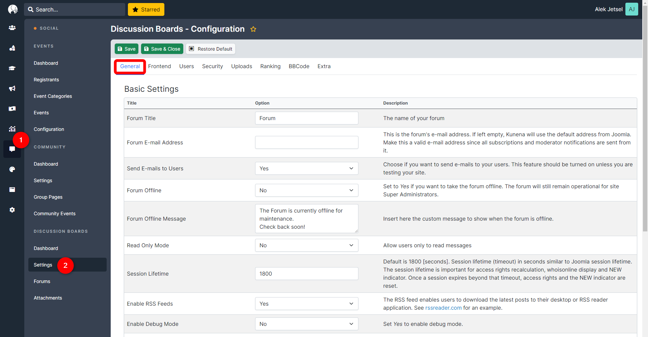Open the analytics chart icon in the icon rail
Image resolution: width=648 pixels, height=337 pixels.
12,129
